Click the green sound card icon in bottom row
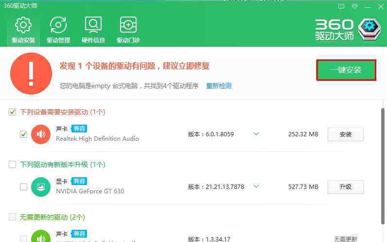The image size is (387, 242). point(41,236)
